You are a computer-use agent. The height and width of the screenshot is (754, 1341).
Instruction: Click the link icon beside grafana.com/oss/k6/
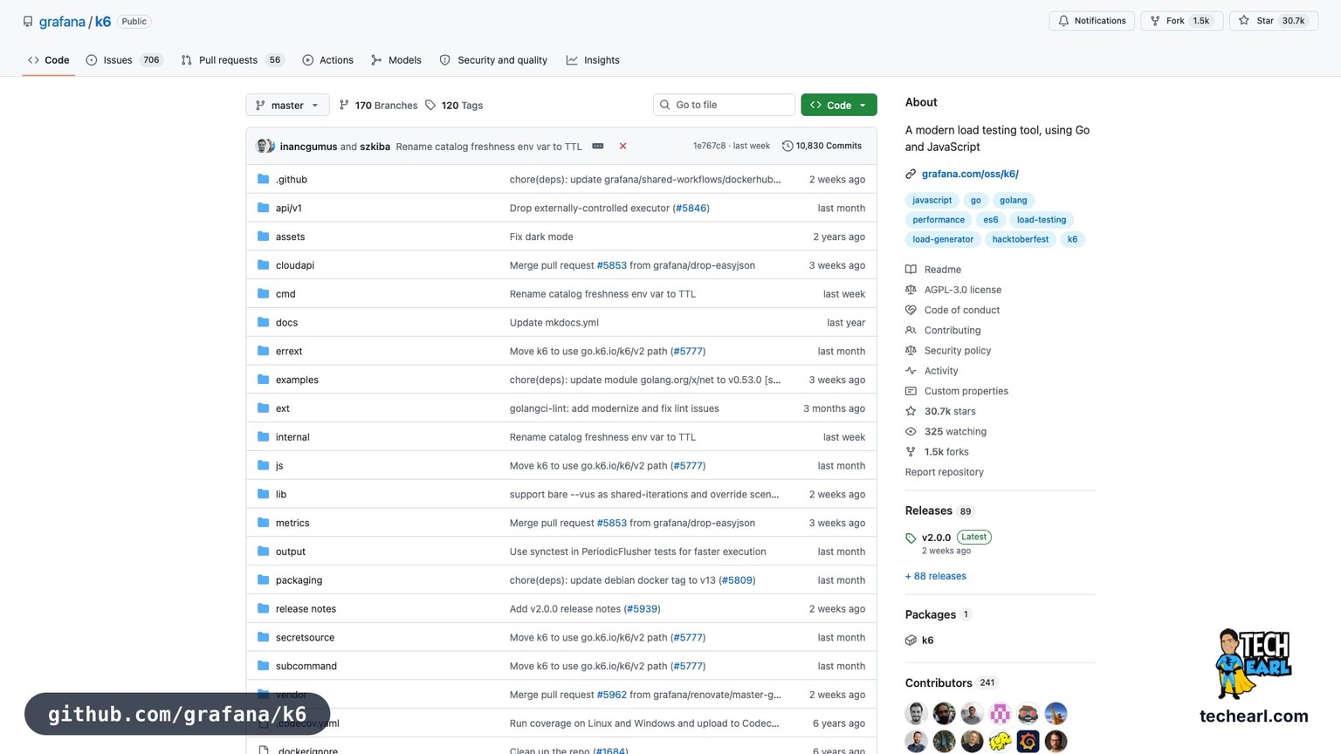click(x=911, y=174)
